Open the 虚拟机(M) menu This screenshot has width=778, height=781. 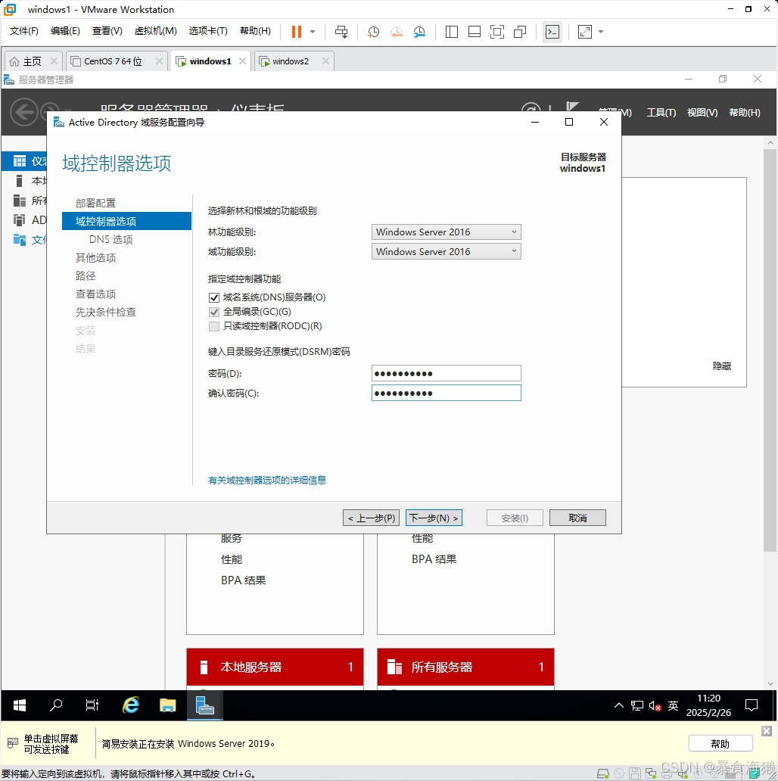(155, 31)
